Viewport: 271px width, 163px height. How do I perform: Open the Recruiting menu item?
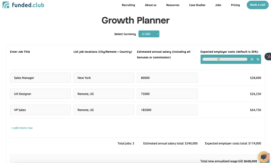128,5
